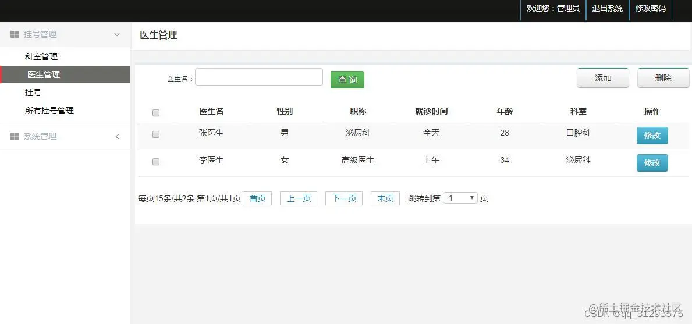The image size is (692, 324).
Task: Click the 下一页 pagination link
Action: point(344,198)
